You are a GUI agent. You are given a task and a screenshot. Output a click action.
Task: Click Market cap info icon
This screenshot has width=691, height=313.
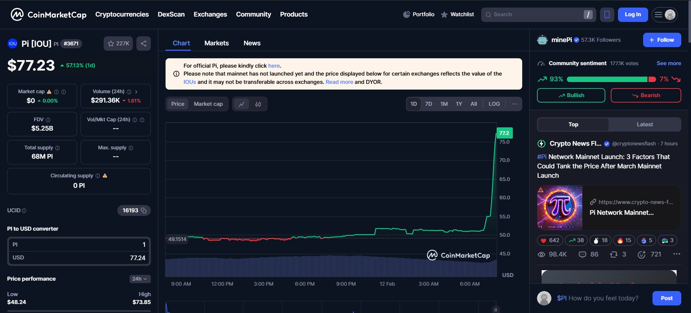click(x=56, y=92)
